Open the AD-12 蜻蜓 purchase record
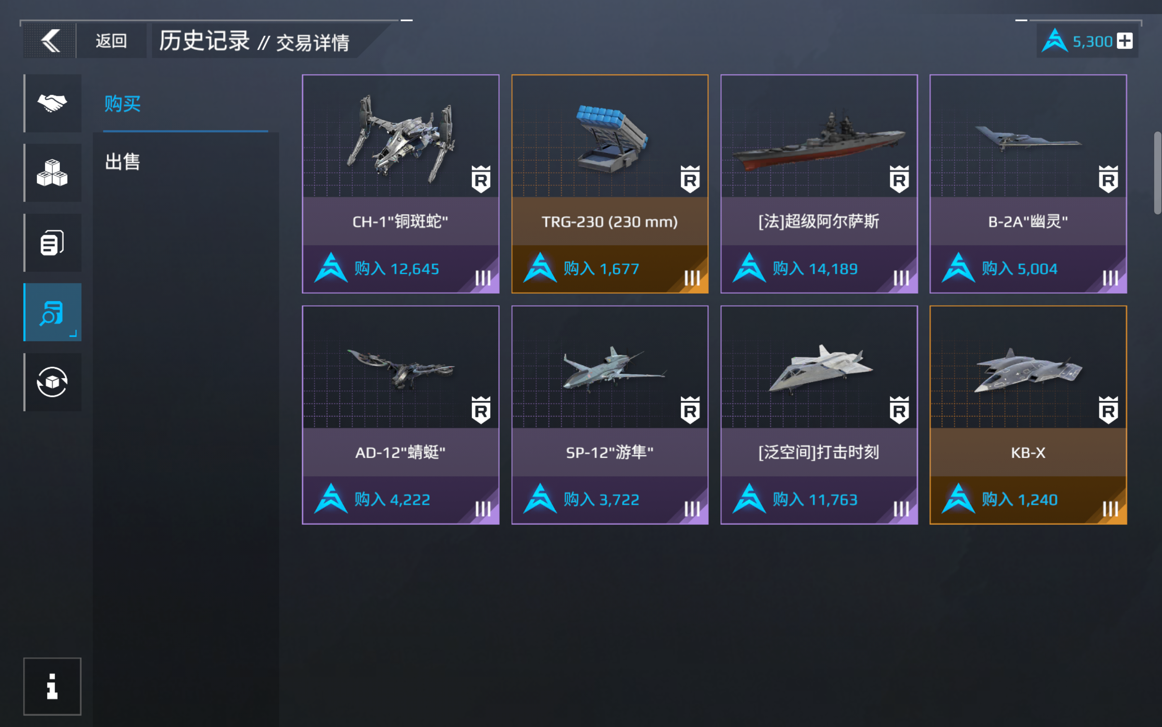 pos(401,415)
